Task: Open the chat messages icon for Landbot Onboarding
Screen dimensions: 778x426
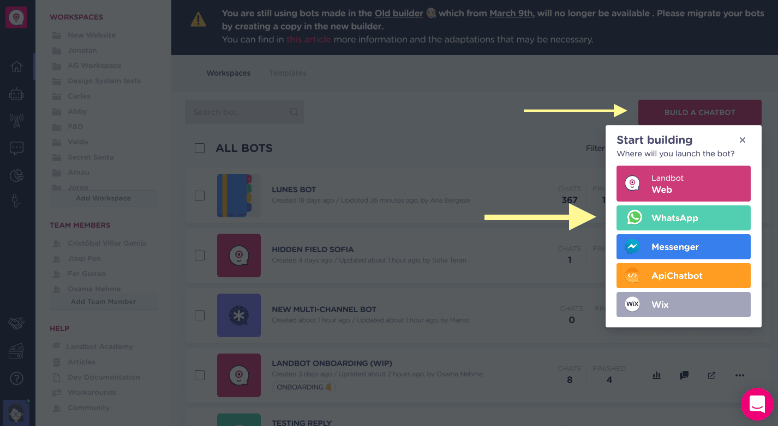Action: pyautogui.click(x=684, y=375)
